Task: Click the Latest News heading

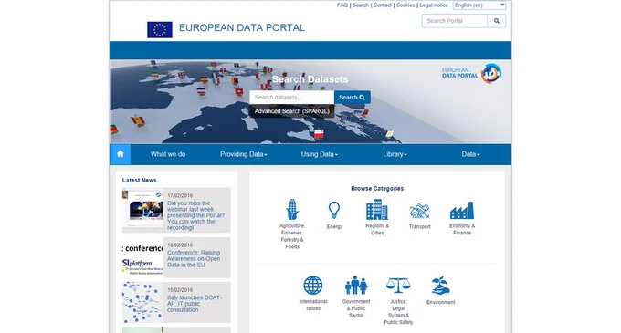Action: (x=140, y=180)
